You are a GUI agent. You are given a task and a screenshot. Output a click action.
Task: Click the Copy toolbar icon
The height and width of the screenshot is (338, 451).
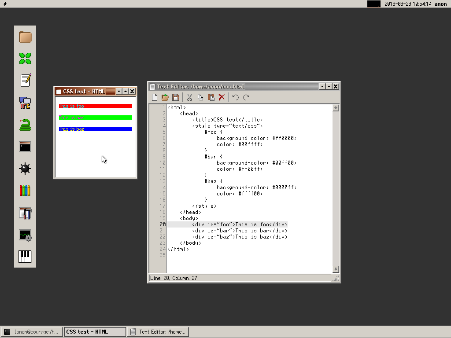pos(200,97)
